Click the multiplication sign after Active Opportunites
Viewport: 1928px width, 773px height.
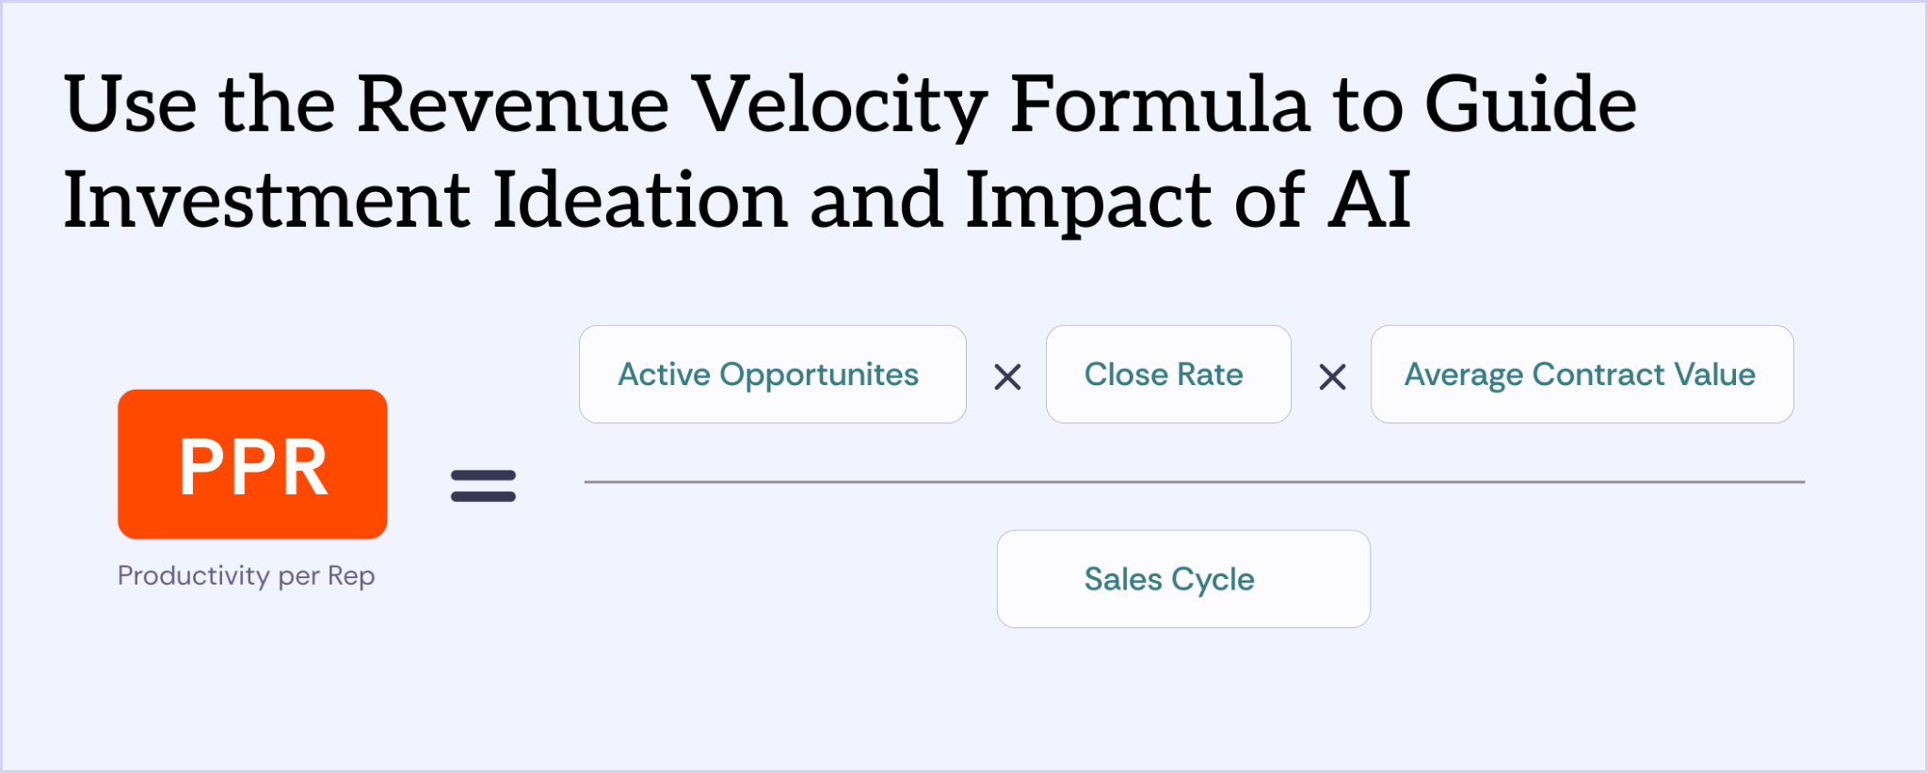click(x=1007, y=378)
